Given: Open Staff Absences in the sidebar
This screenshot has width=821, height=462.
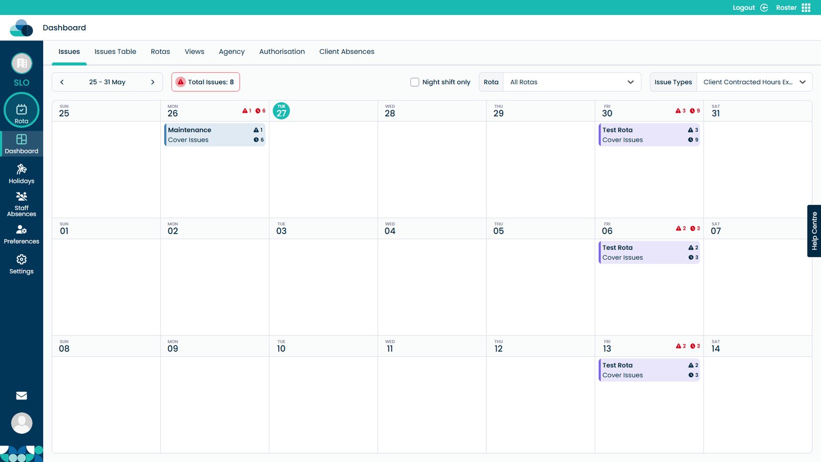Looking at the screenshot, I should (x=22, y=203).
